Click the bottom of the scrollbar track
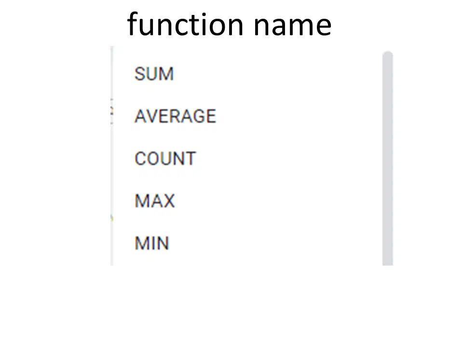 pyautogui.click(x=388, y=262)
